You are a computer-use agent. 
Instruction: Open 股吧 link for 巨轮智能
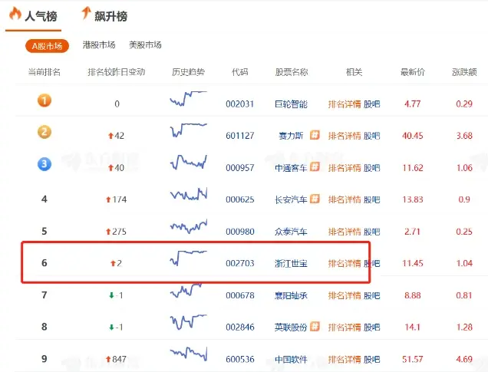coord(371,104)
